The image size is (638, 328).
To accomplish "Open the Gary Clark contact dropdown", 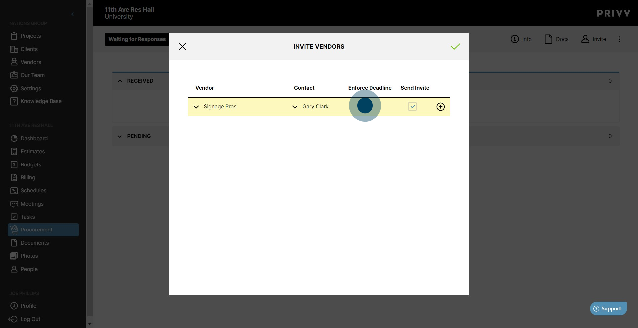I will click(295, 107).
